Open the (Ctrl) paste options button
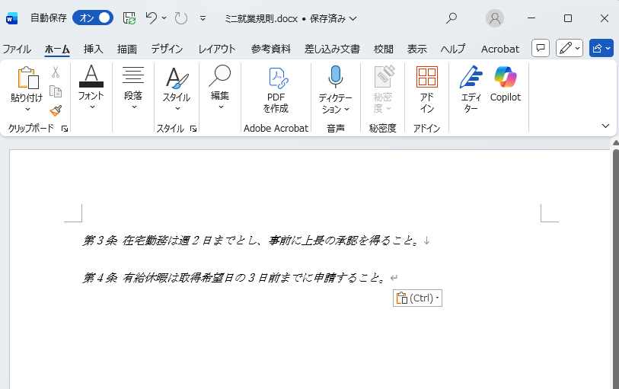 [417, 298]
